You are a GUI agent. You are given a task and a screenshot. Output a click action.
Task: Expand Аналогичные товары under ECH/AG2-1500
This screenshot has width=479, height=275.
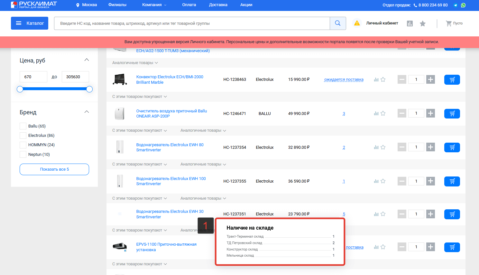135,63
